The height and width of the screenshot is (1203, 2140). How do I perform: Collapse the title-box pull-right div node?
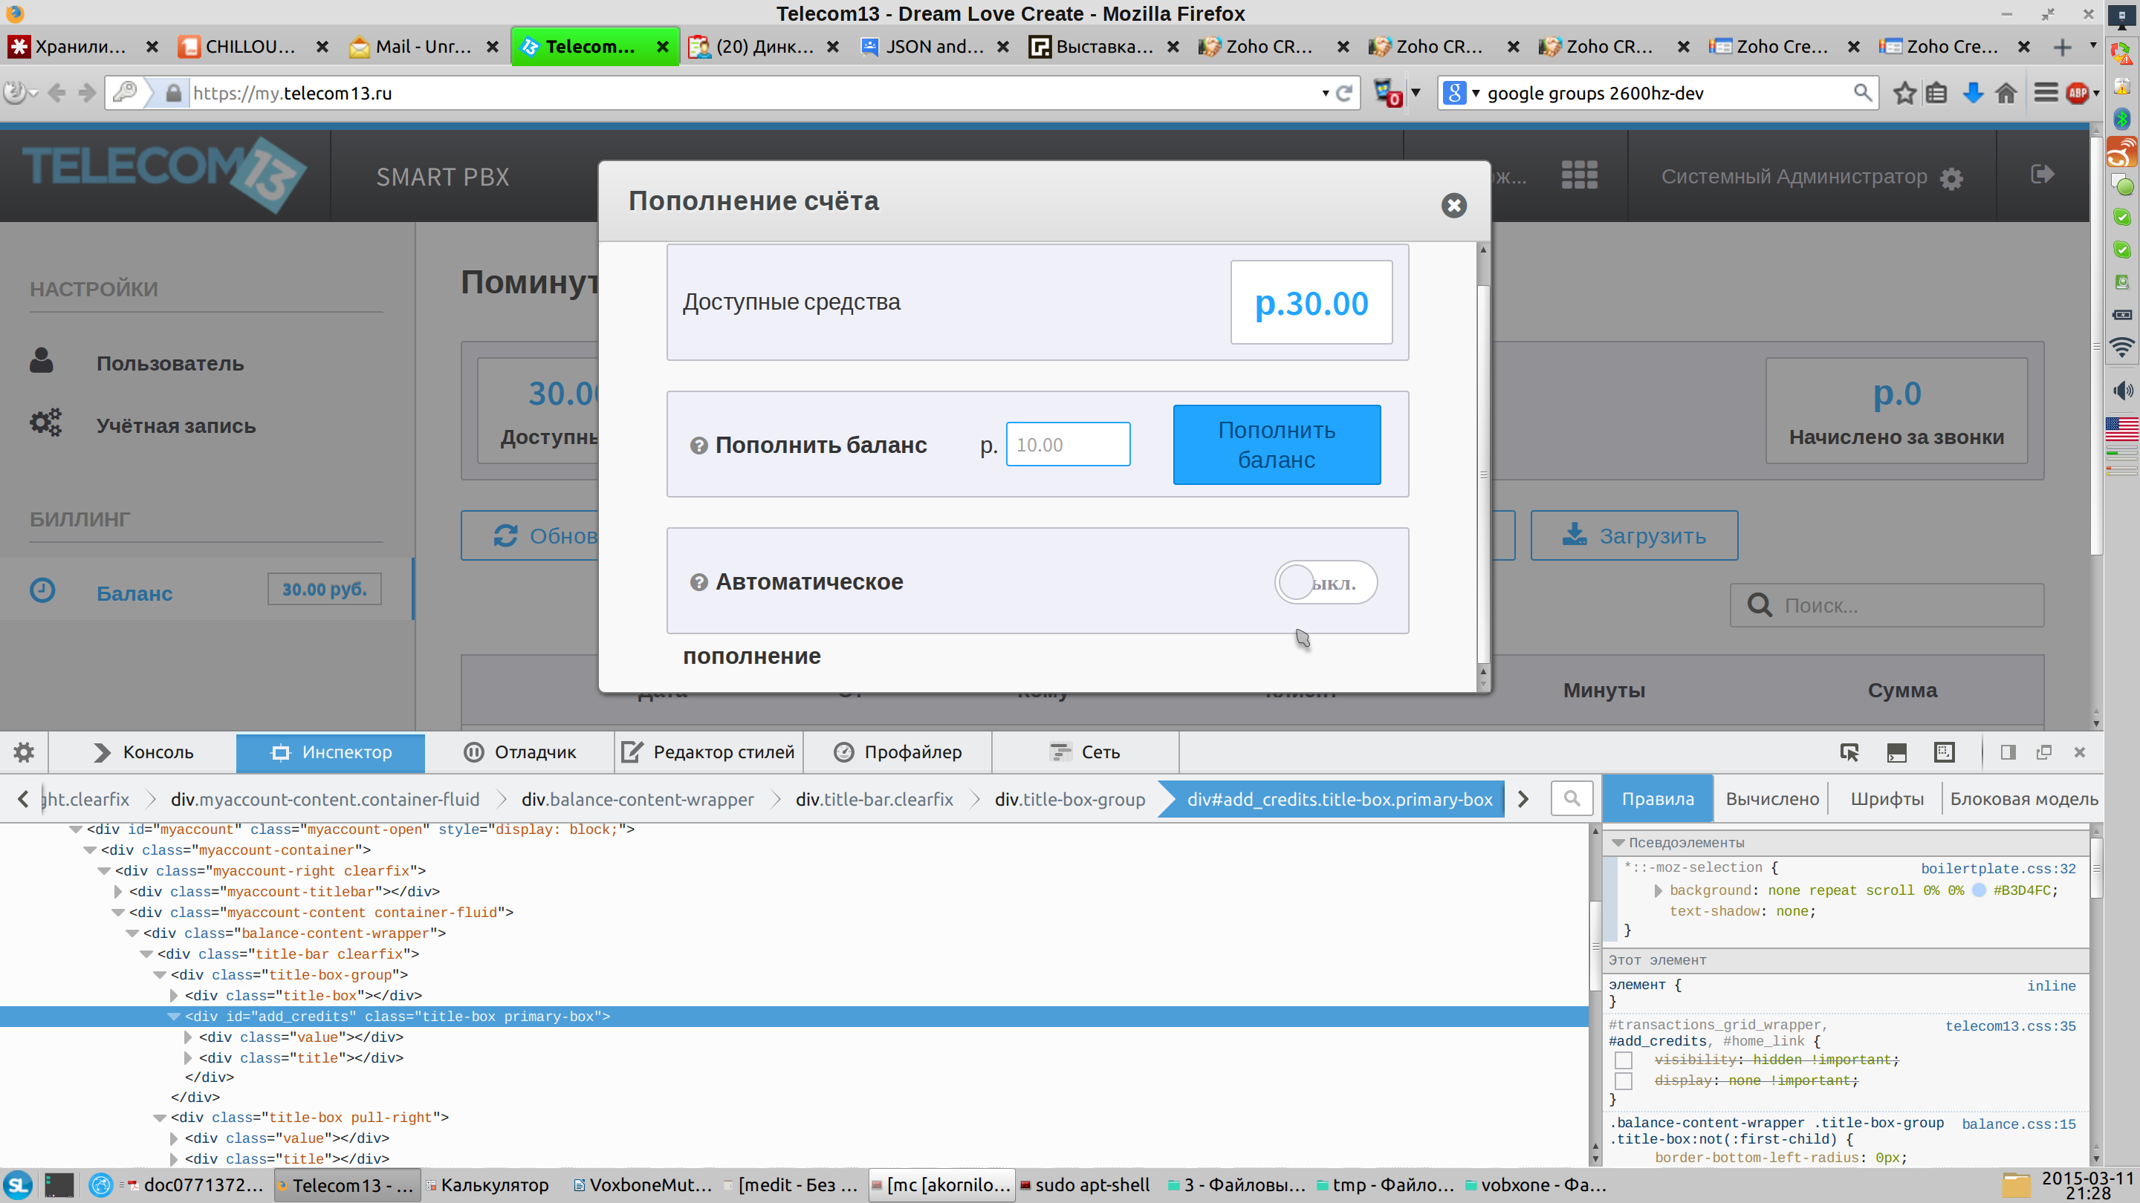click(x=160, y=1118)
